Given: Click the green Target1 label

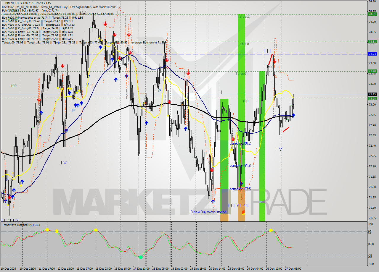Looking at the screenshot, I should click(242, 73).
